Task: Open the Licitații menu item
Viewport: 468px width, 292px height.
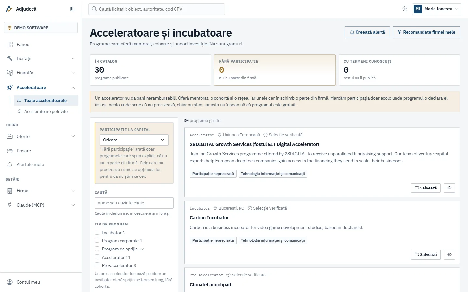Action: (x=41, y=58)
